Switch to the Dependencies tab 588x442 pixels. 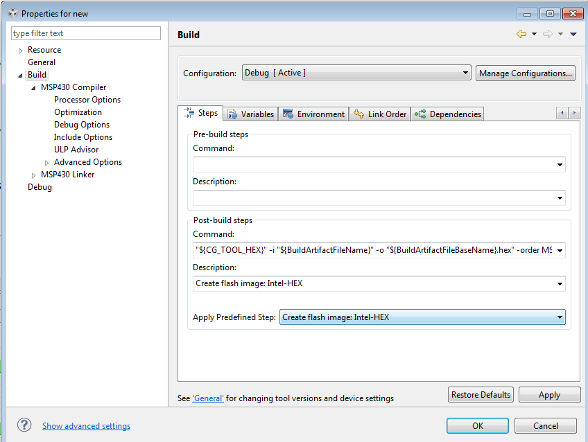tap(448, 114)
